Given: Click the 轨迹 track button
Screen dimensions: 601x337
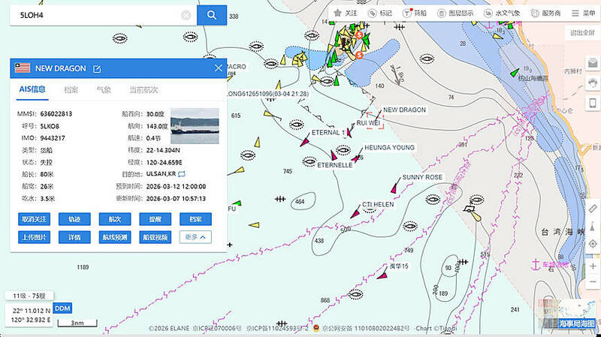Looking at the screenshot, I should point(74,219).
